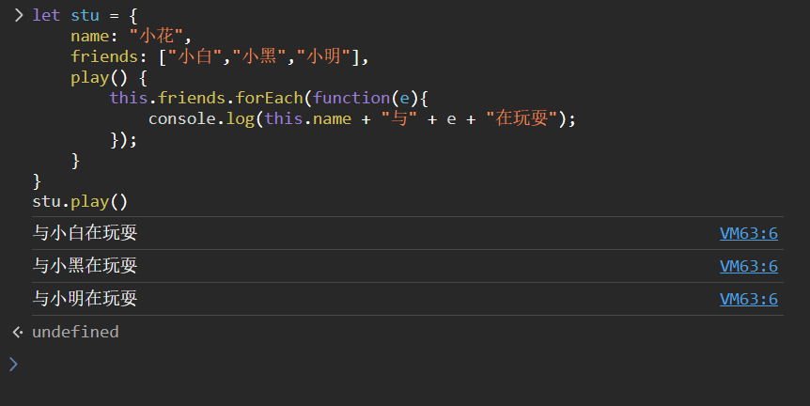Image resolution: width=810 pixels, height=406 pixels.
Task: Click the stu.play() call line
Action: [79, 201]
